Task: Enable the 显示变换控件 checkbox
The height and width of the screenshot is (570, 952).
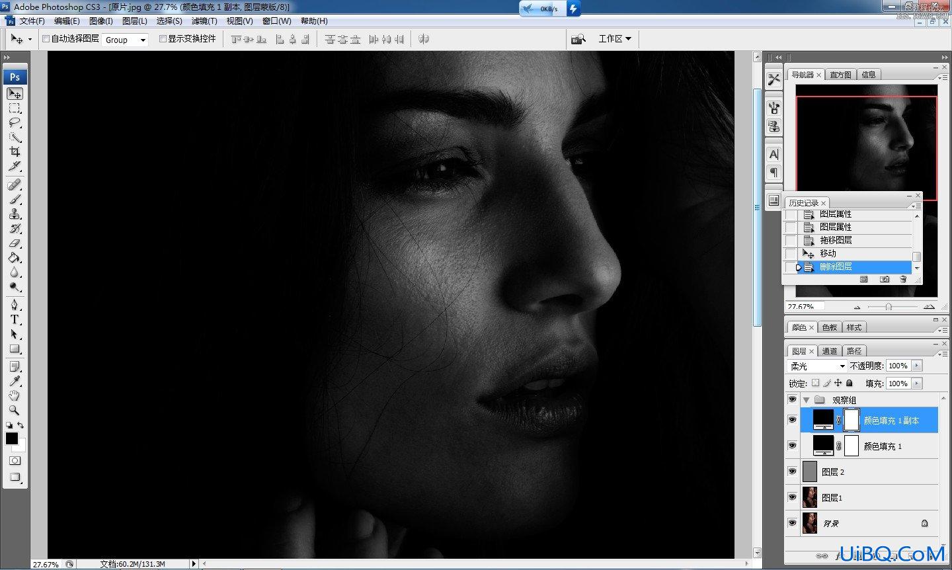Action: [163, 39]
